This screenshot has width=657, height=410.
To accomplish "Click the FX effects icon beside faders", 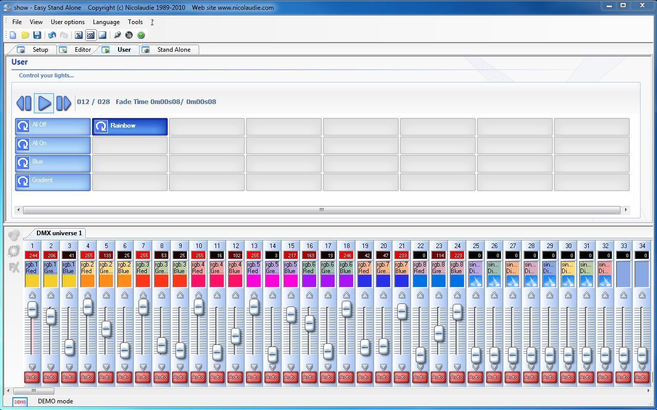I will [x=14, y=268].
